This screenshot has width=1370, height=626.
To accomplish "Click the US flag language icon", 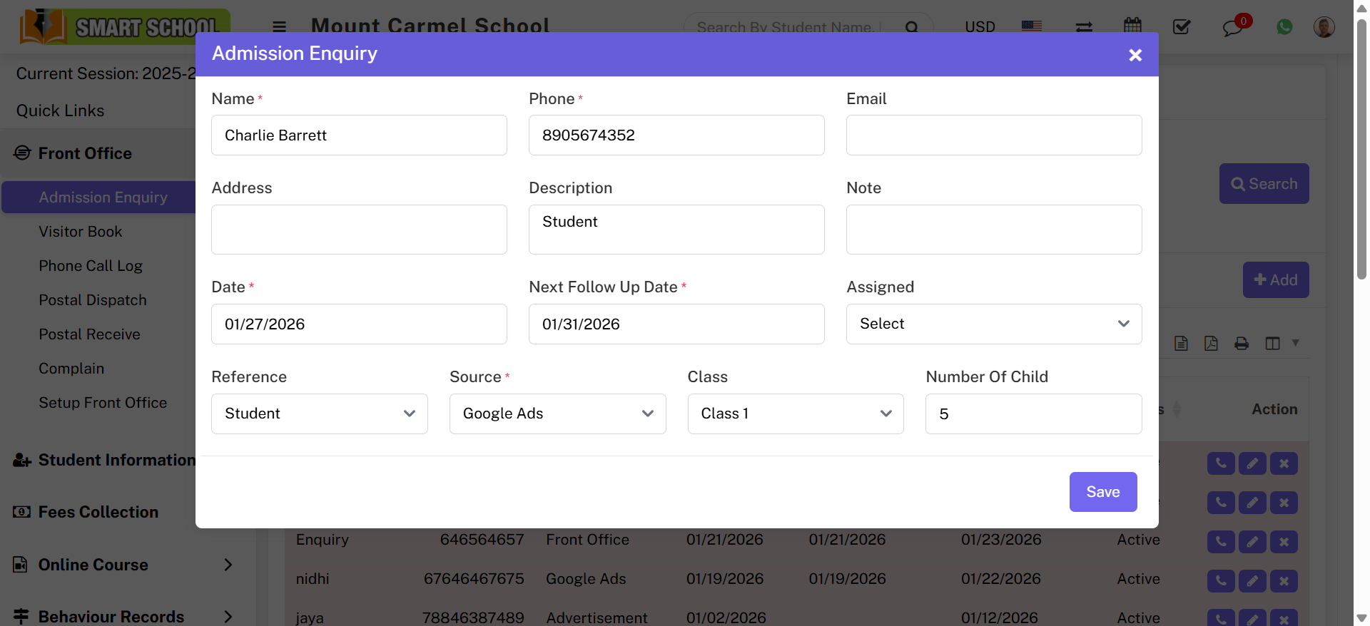I will pos(1031,26).
